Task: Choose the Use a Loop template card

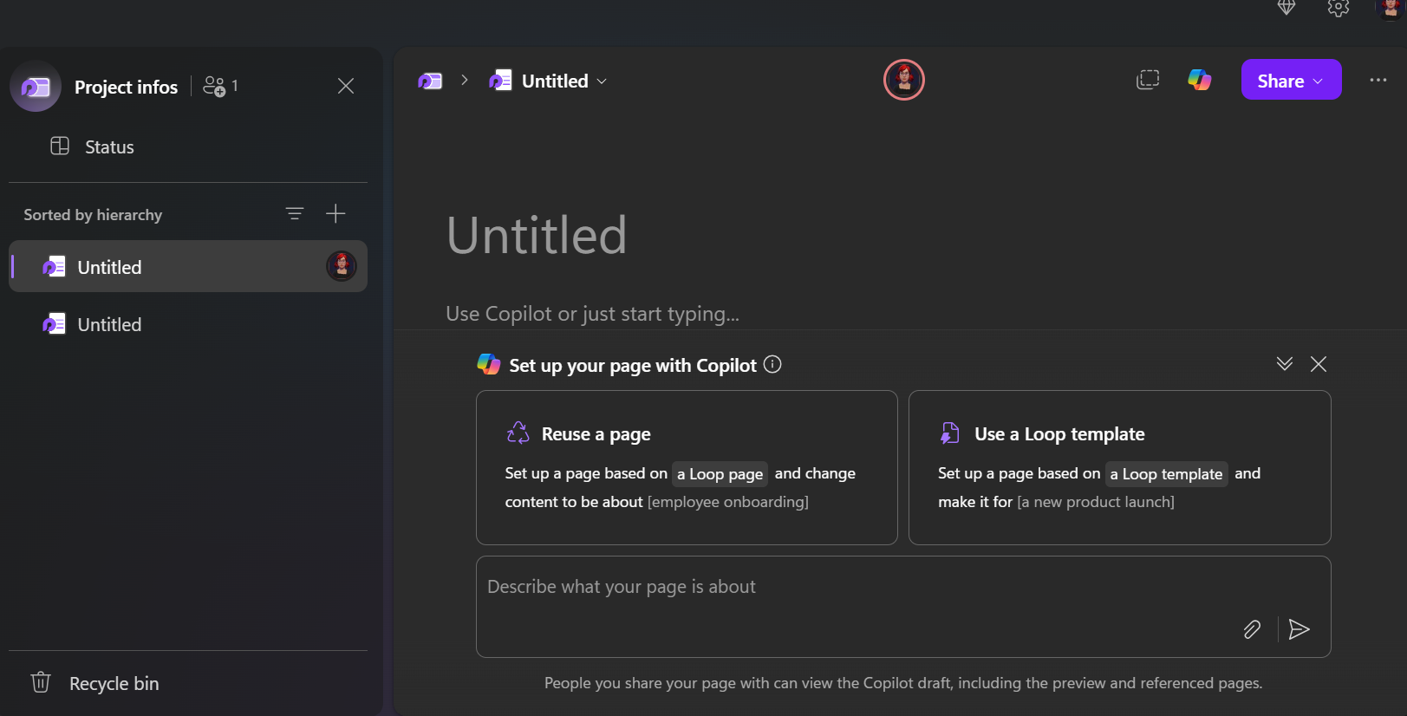Action: (x=1120, y=467)
